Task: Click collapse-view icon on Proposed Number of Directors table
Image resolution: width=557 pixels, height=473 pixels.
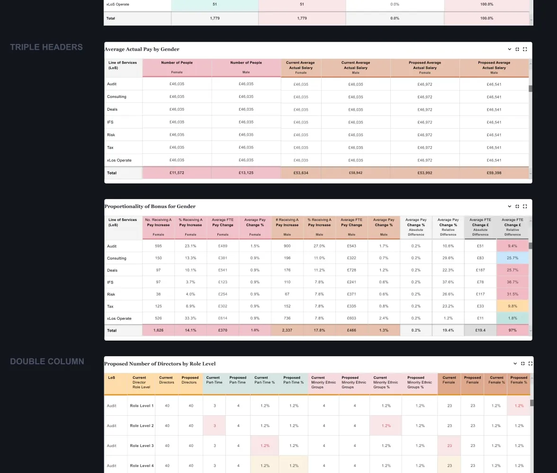Action: pyautogui.click(x=523, y=364)
